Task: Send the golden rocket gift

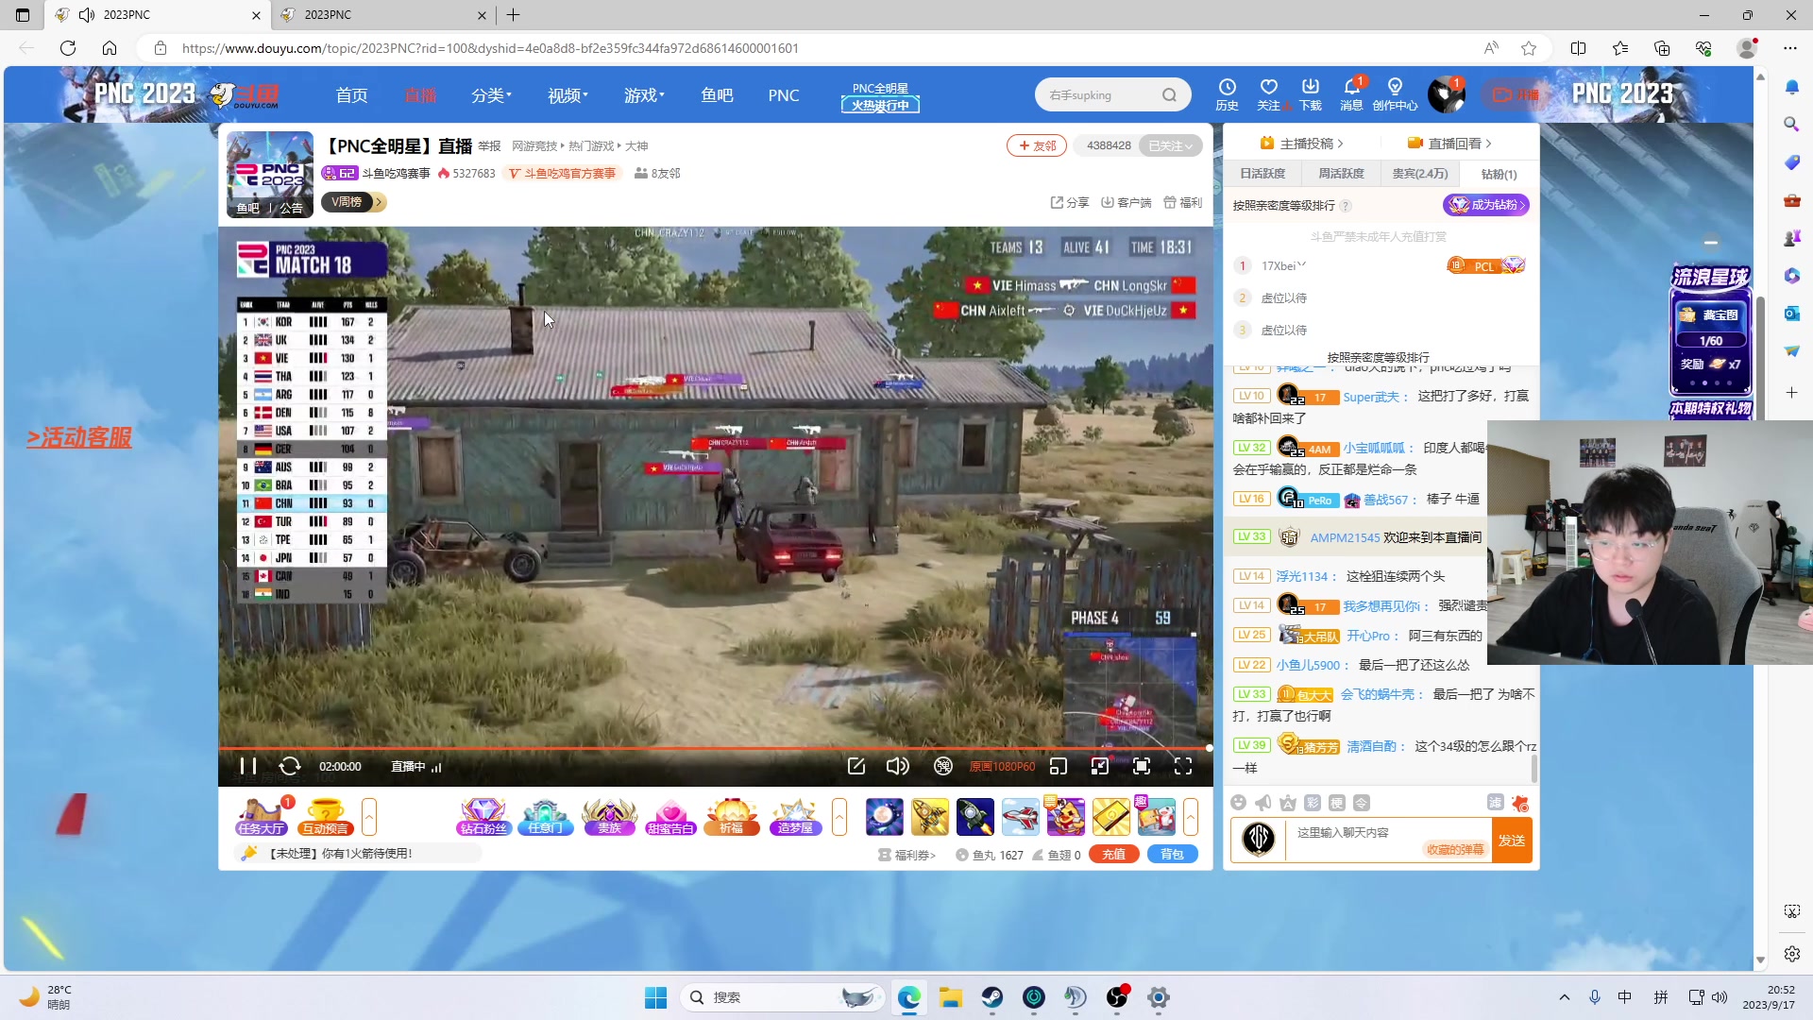Action: (930, 817)
